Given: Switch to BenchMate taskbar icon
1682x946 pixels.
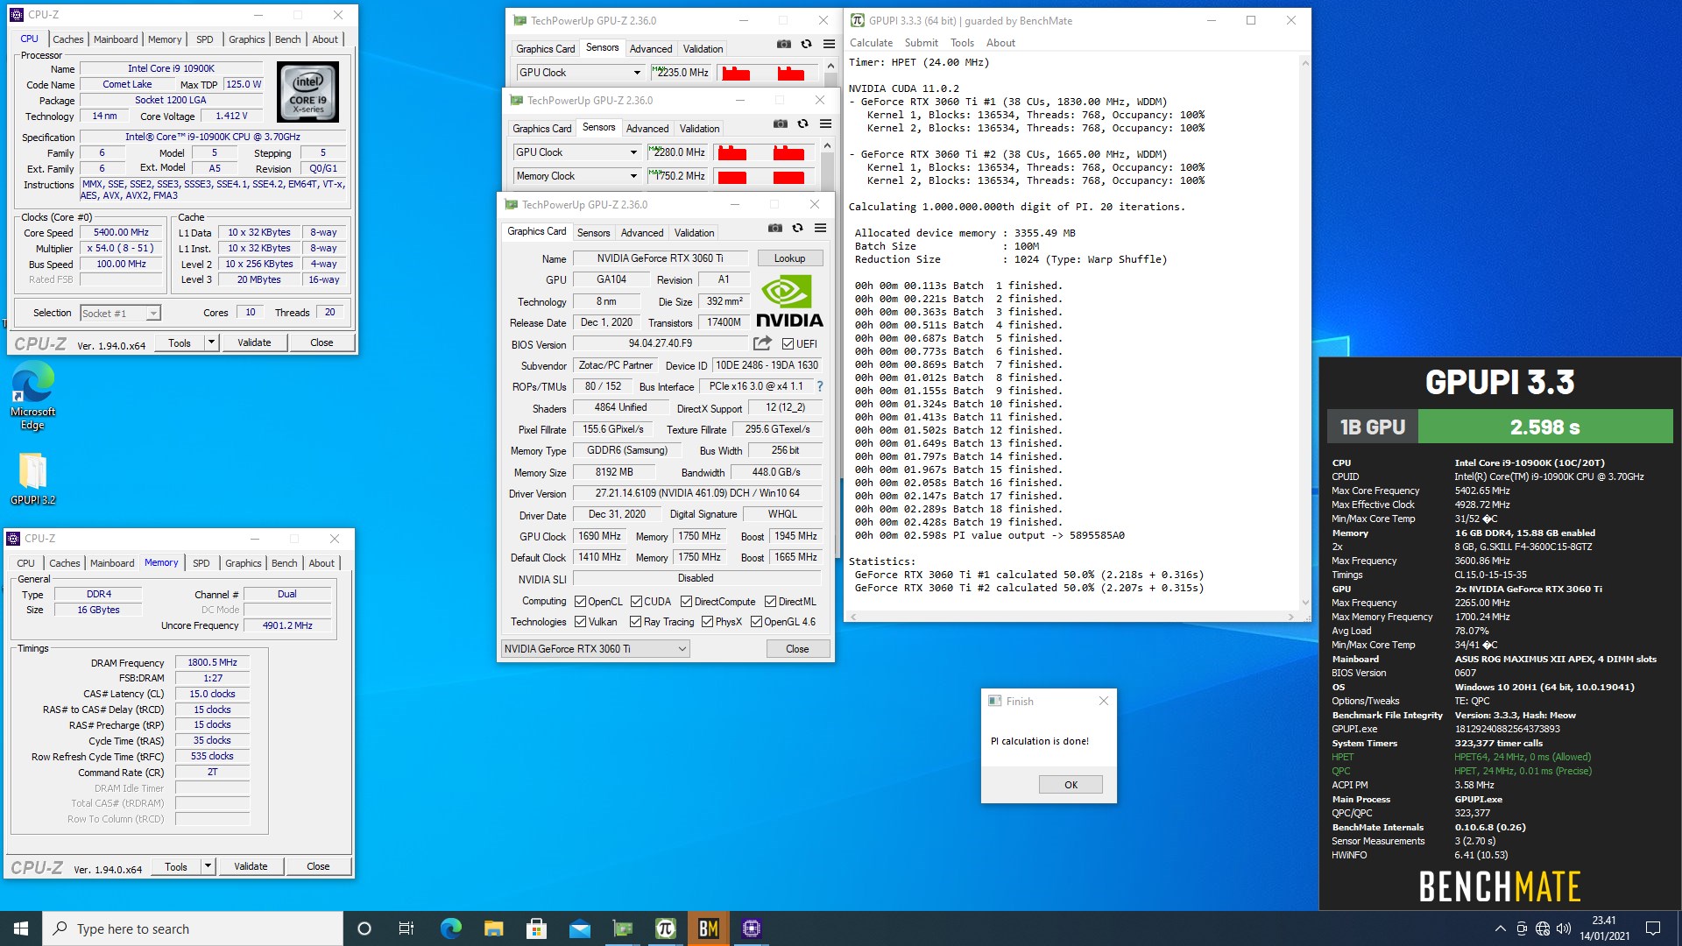Looking at the screenshot, I should point(709,928).
